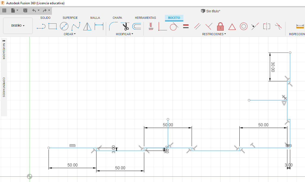Select the 50.00 dimension above the center line

pyautogui.click(x=168, y=125)
